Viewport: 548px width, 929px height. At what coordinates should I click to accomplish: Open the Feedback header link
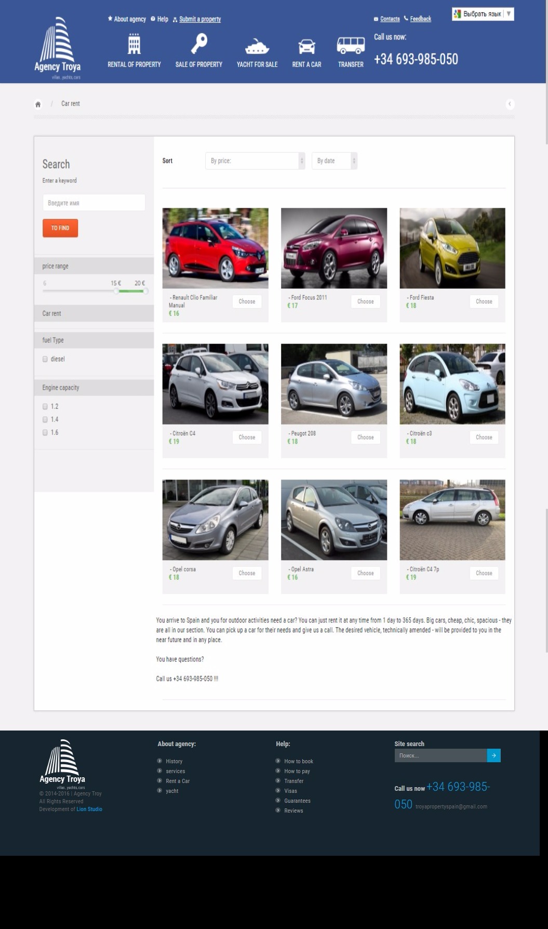click(418, 19)
